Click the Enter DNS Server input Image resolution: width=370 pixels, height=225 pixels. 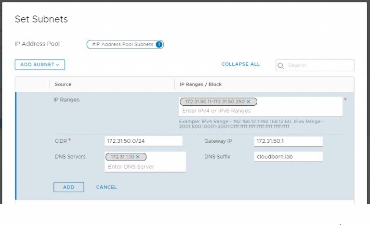click(x=145, y=166)
